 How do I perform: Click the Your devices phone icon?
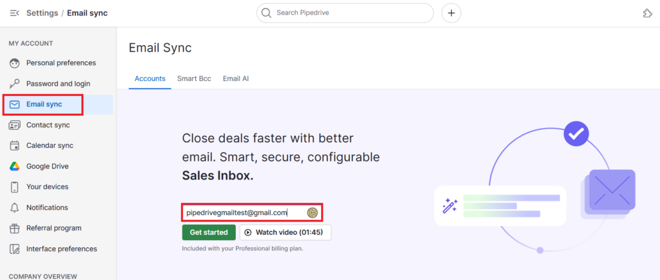(x=15, y=187)
